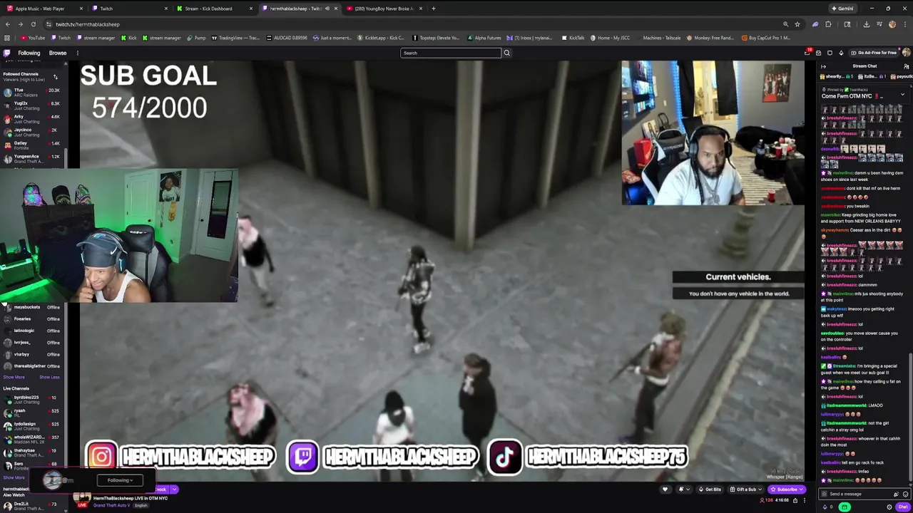Open Arky channel in sidebar
913x513 pixels.
pyautogui.click(x=31, y=119)
